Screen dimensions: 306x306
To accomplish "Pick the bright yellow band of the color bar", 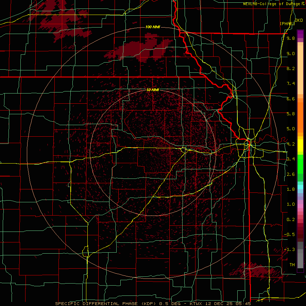I will 300,146.
